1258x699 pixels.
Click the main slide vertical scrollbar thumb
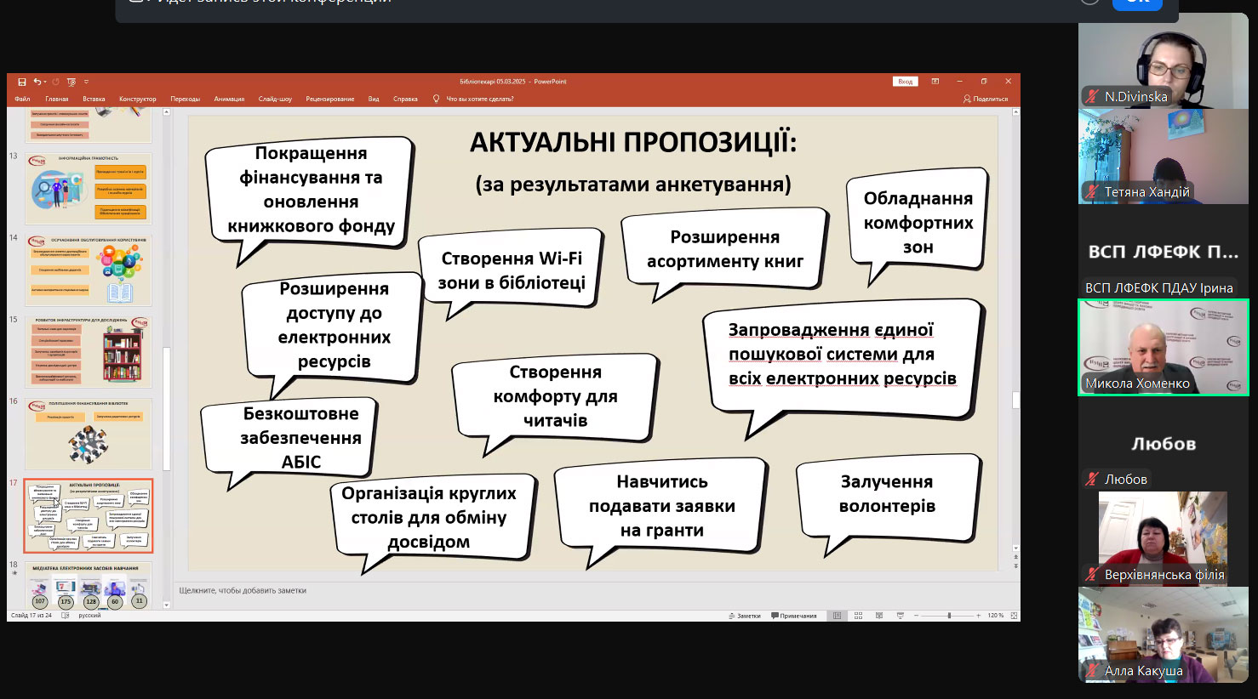point(1015,400)
